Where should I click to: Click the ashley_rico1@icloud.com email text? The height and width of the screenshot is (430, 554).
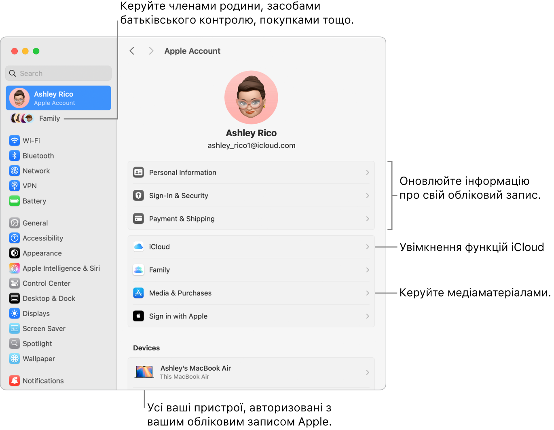[252, 145]
